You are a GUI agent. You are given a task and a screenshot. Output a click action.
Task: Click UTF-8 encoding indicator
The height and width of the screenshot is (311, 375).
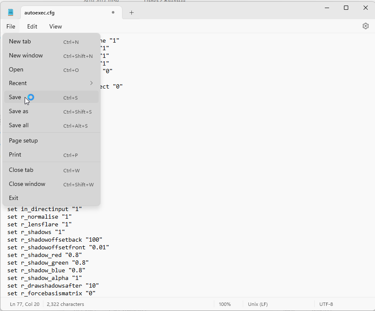[x=326, y=304]
